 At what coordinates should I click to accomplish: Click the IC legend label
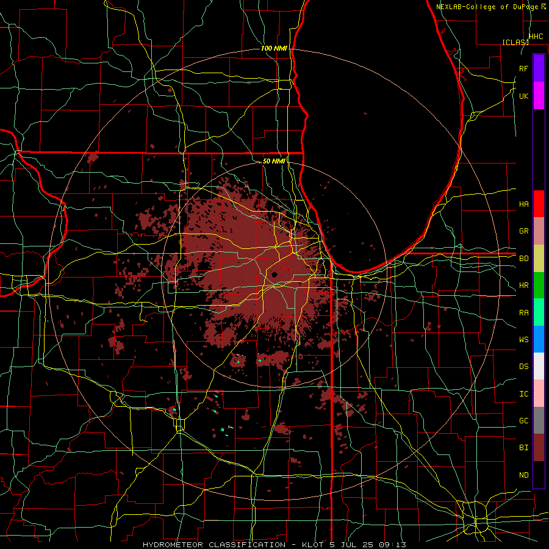523,394
